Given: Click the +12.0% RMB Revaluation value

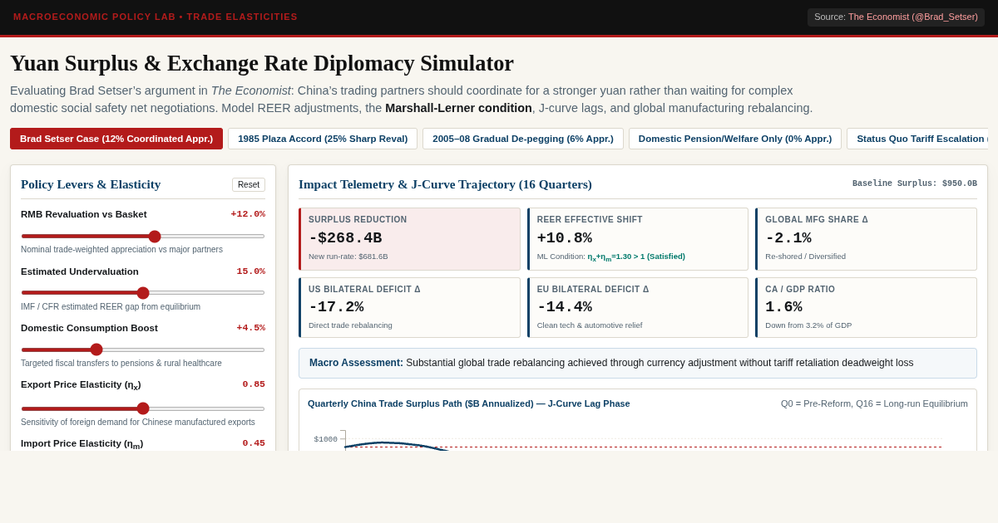Looking at the screenshot, I should (x=248, y=214).
